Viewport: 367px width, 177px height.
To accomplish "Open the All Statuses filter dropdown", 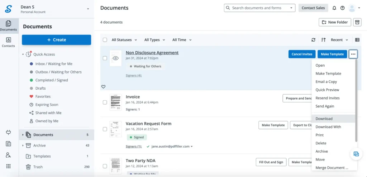I will click(x=124, y=40).
